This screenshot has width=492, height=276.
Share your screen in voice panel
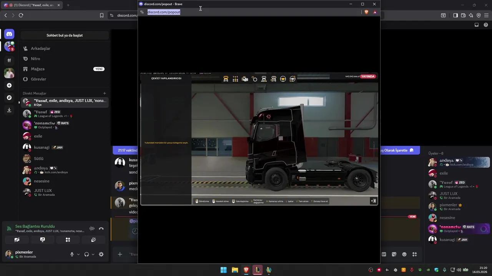pyautogui.click(x=42, y=240)
